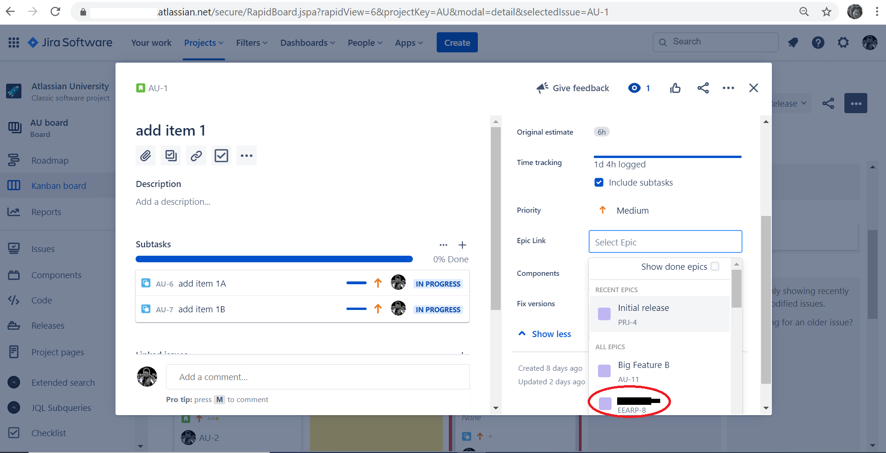Click the Select Epic input field
The height and width of the screenshot is (453, 886).
point(665,242)
